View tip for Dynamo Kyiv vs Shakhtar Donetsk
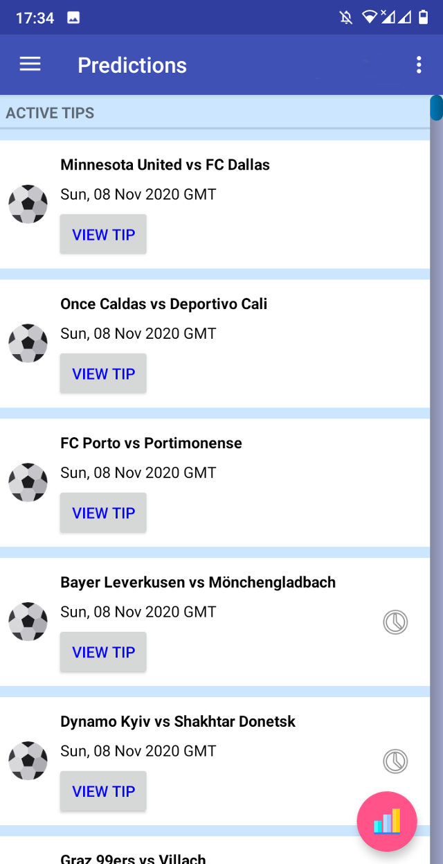The height and width of the screenshot is (864, 443). [103, 791]
